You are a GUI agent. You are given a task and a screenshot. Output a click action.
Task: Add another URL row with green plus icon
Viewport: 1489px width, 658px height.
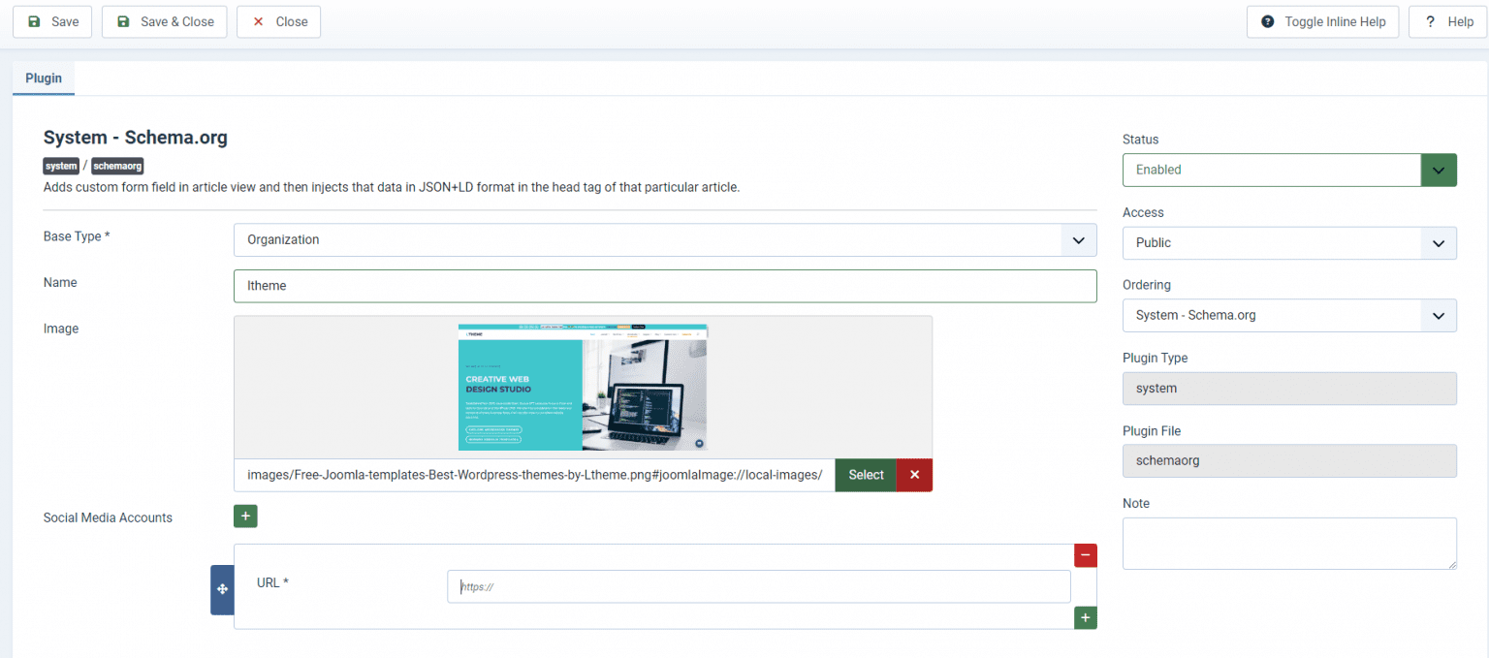(x=1085, y=617)
